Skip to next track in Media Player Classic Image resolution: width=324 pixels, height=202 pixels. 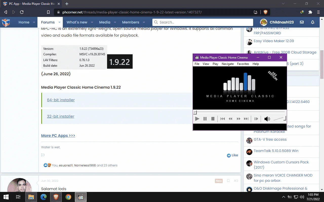[246, 119]
